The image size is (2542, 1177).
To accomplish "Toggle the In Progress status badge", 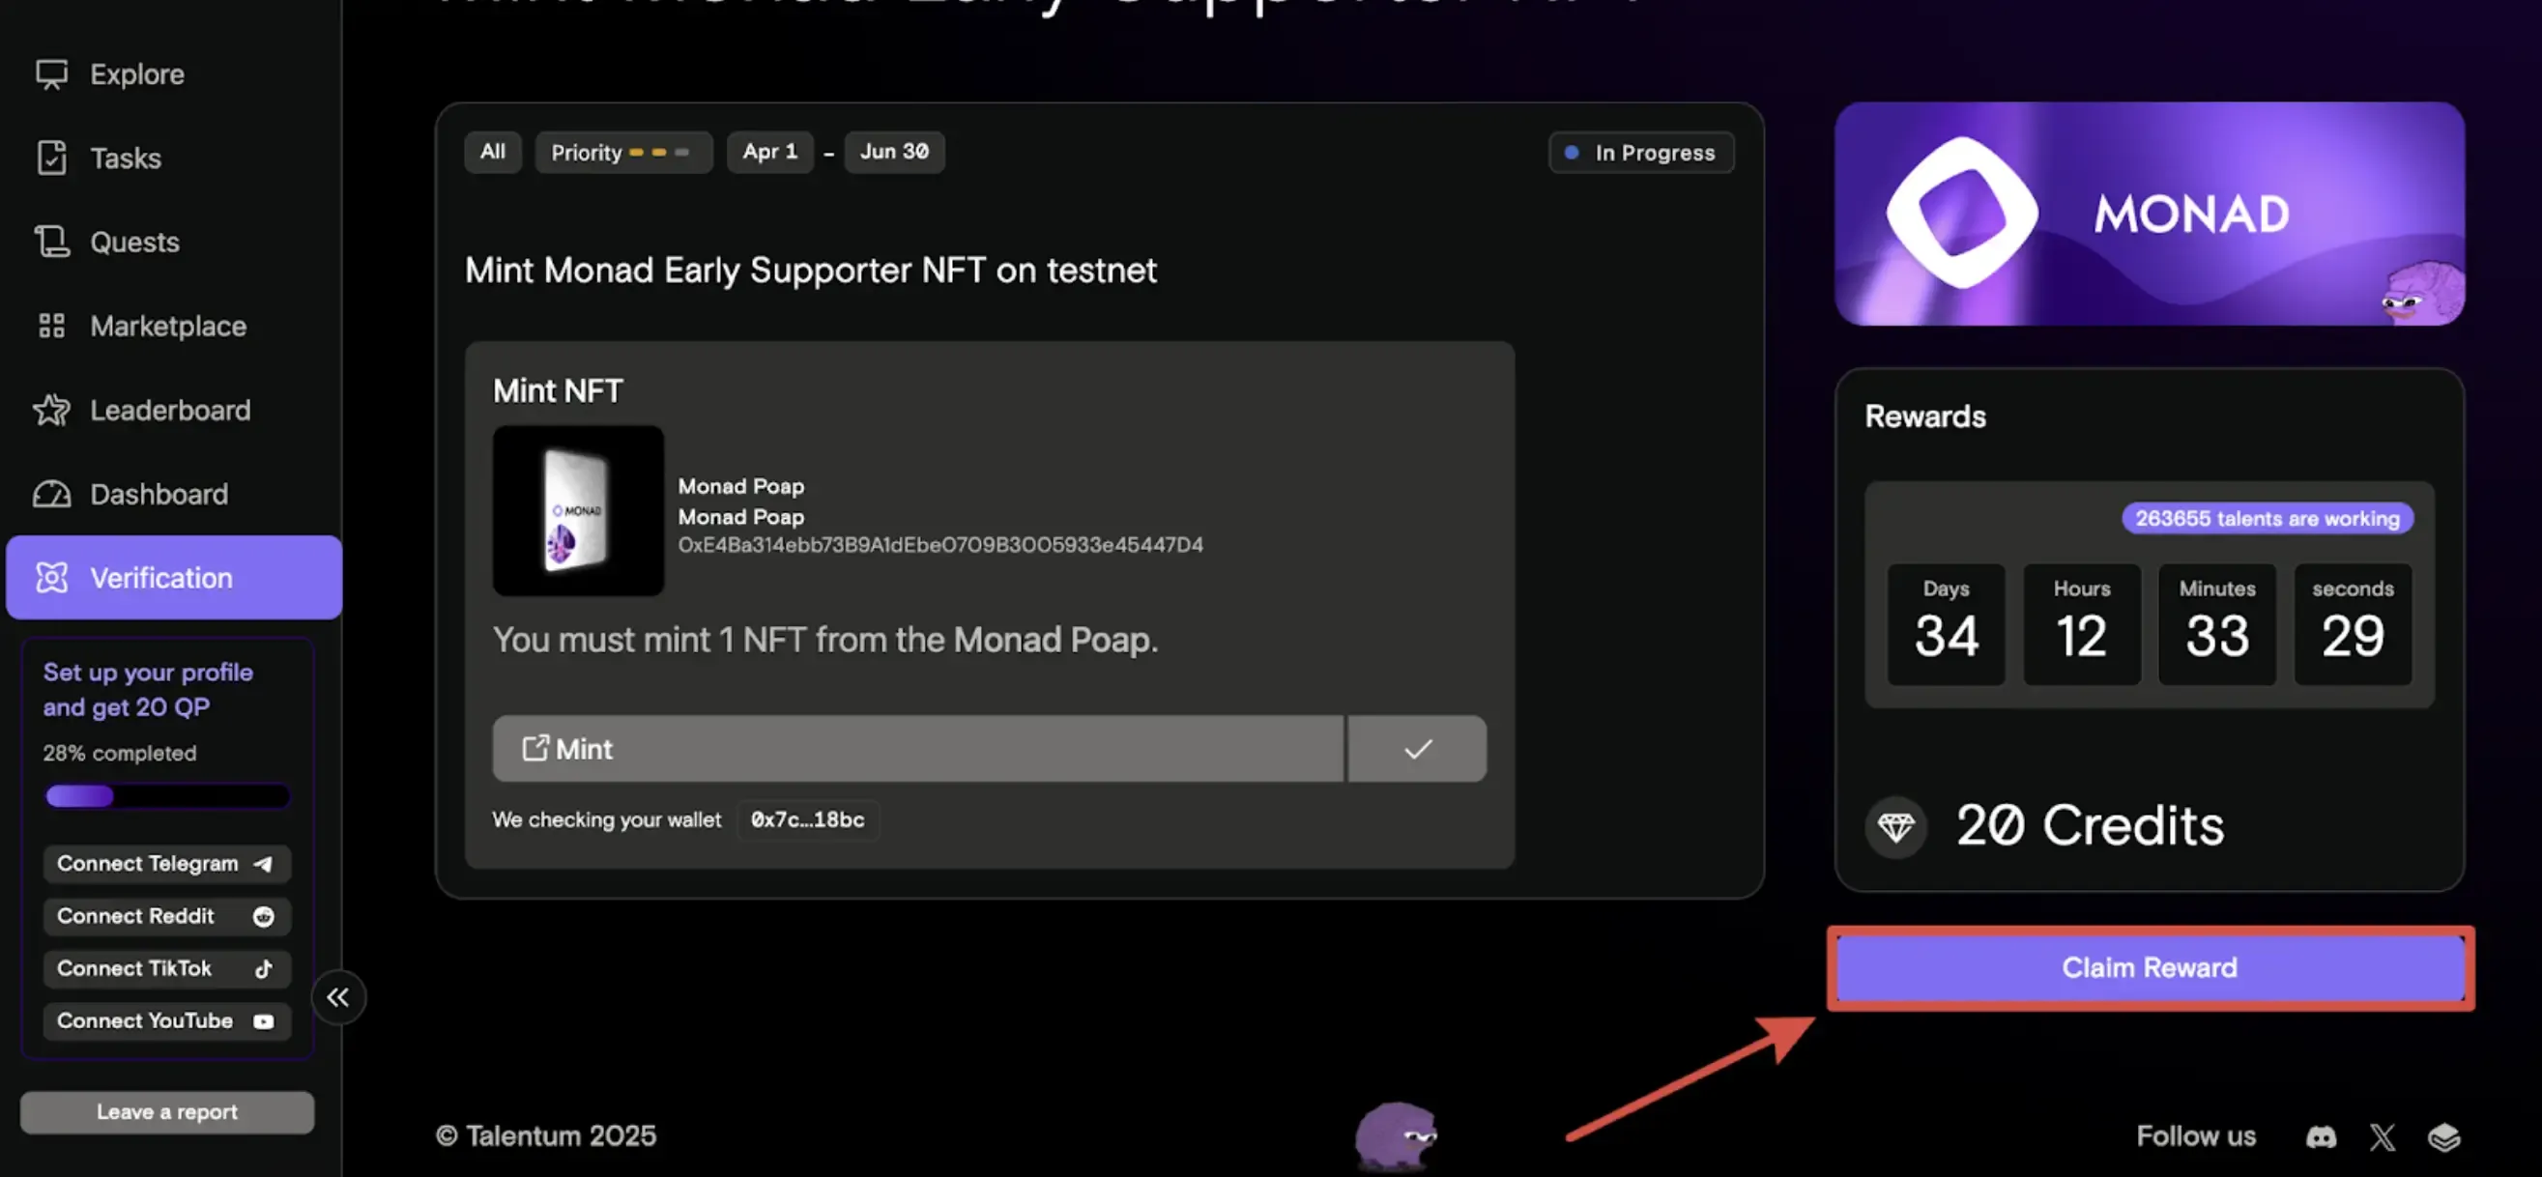I will (x=1641, y=153).
